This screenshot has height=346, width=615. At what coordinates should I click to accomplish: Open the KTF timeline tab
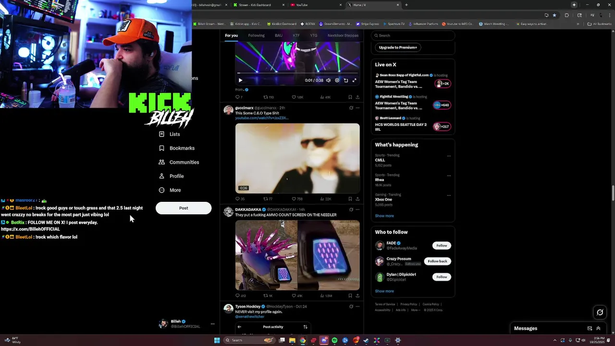pyautogui.click(x=296, y=36)
